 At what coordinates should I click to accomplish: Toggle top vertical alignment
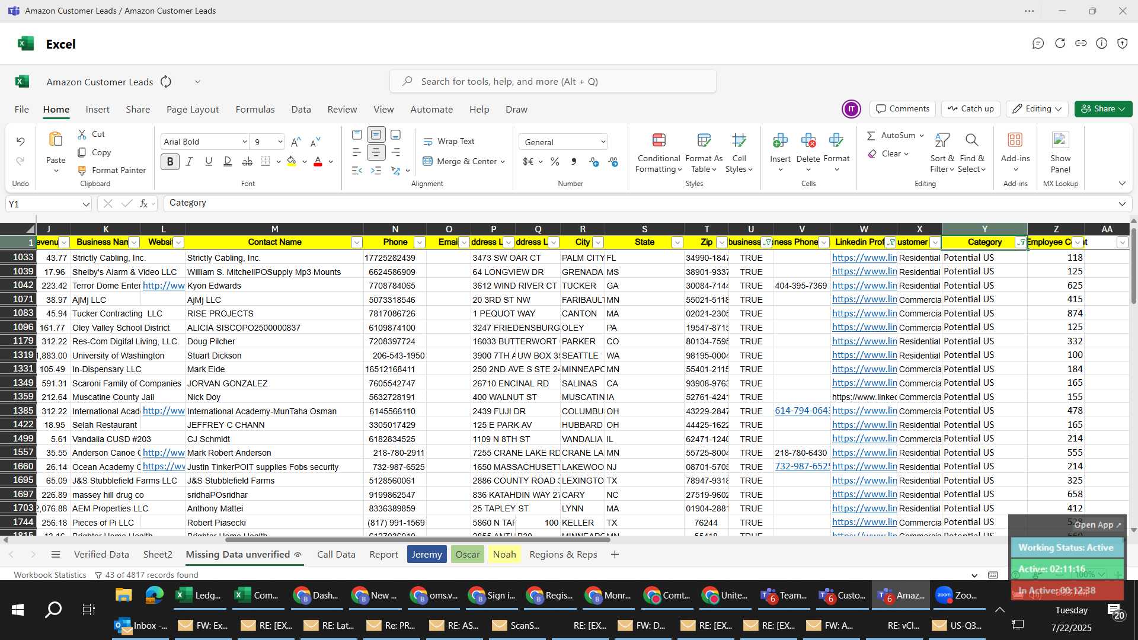click(357, 135)
